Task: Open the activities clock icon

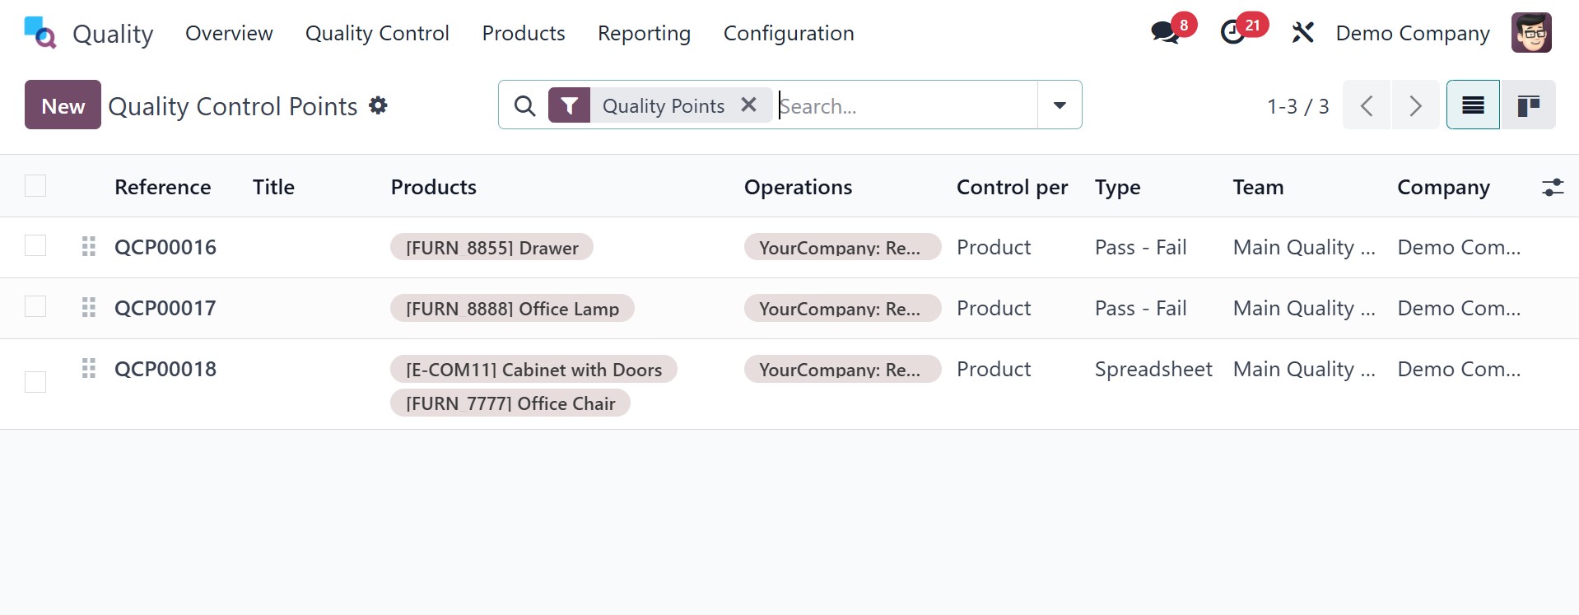Action: 1232,33
